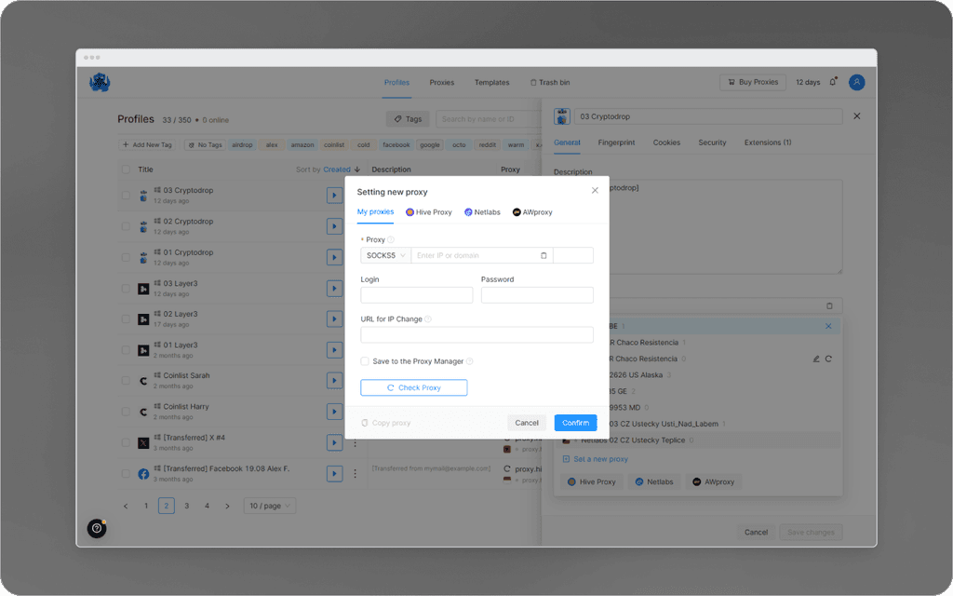Switch to the Hive Proxy provider tab

(428, 212)
